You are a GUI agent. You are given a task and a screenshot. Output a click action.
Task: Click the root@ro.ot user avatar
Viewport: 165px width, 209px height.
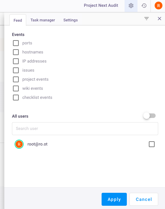pyautogui.click(x=19, y=144)
